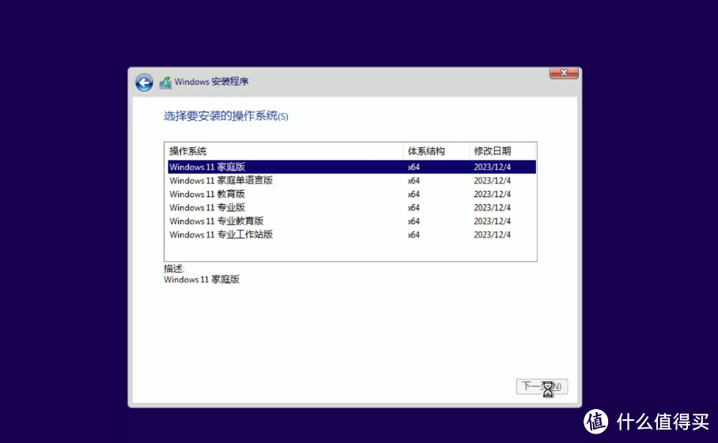Pick Windows 11 专业版 edition
Image resolution: width=718 pixels, height=443 pixels.
(x=352, y=207)
